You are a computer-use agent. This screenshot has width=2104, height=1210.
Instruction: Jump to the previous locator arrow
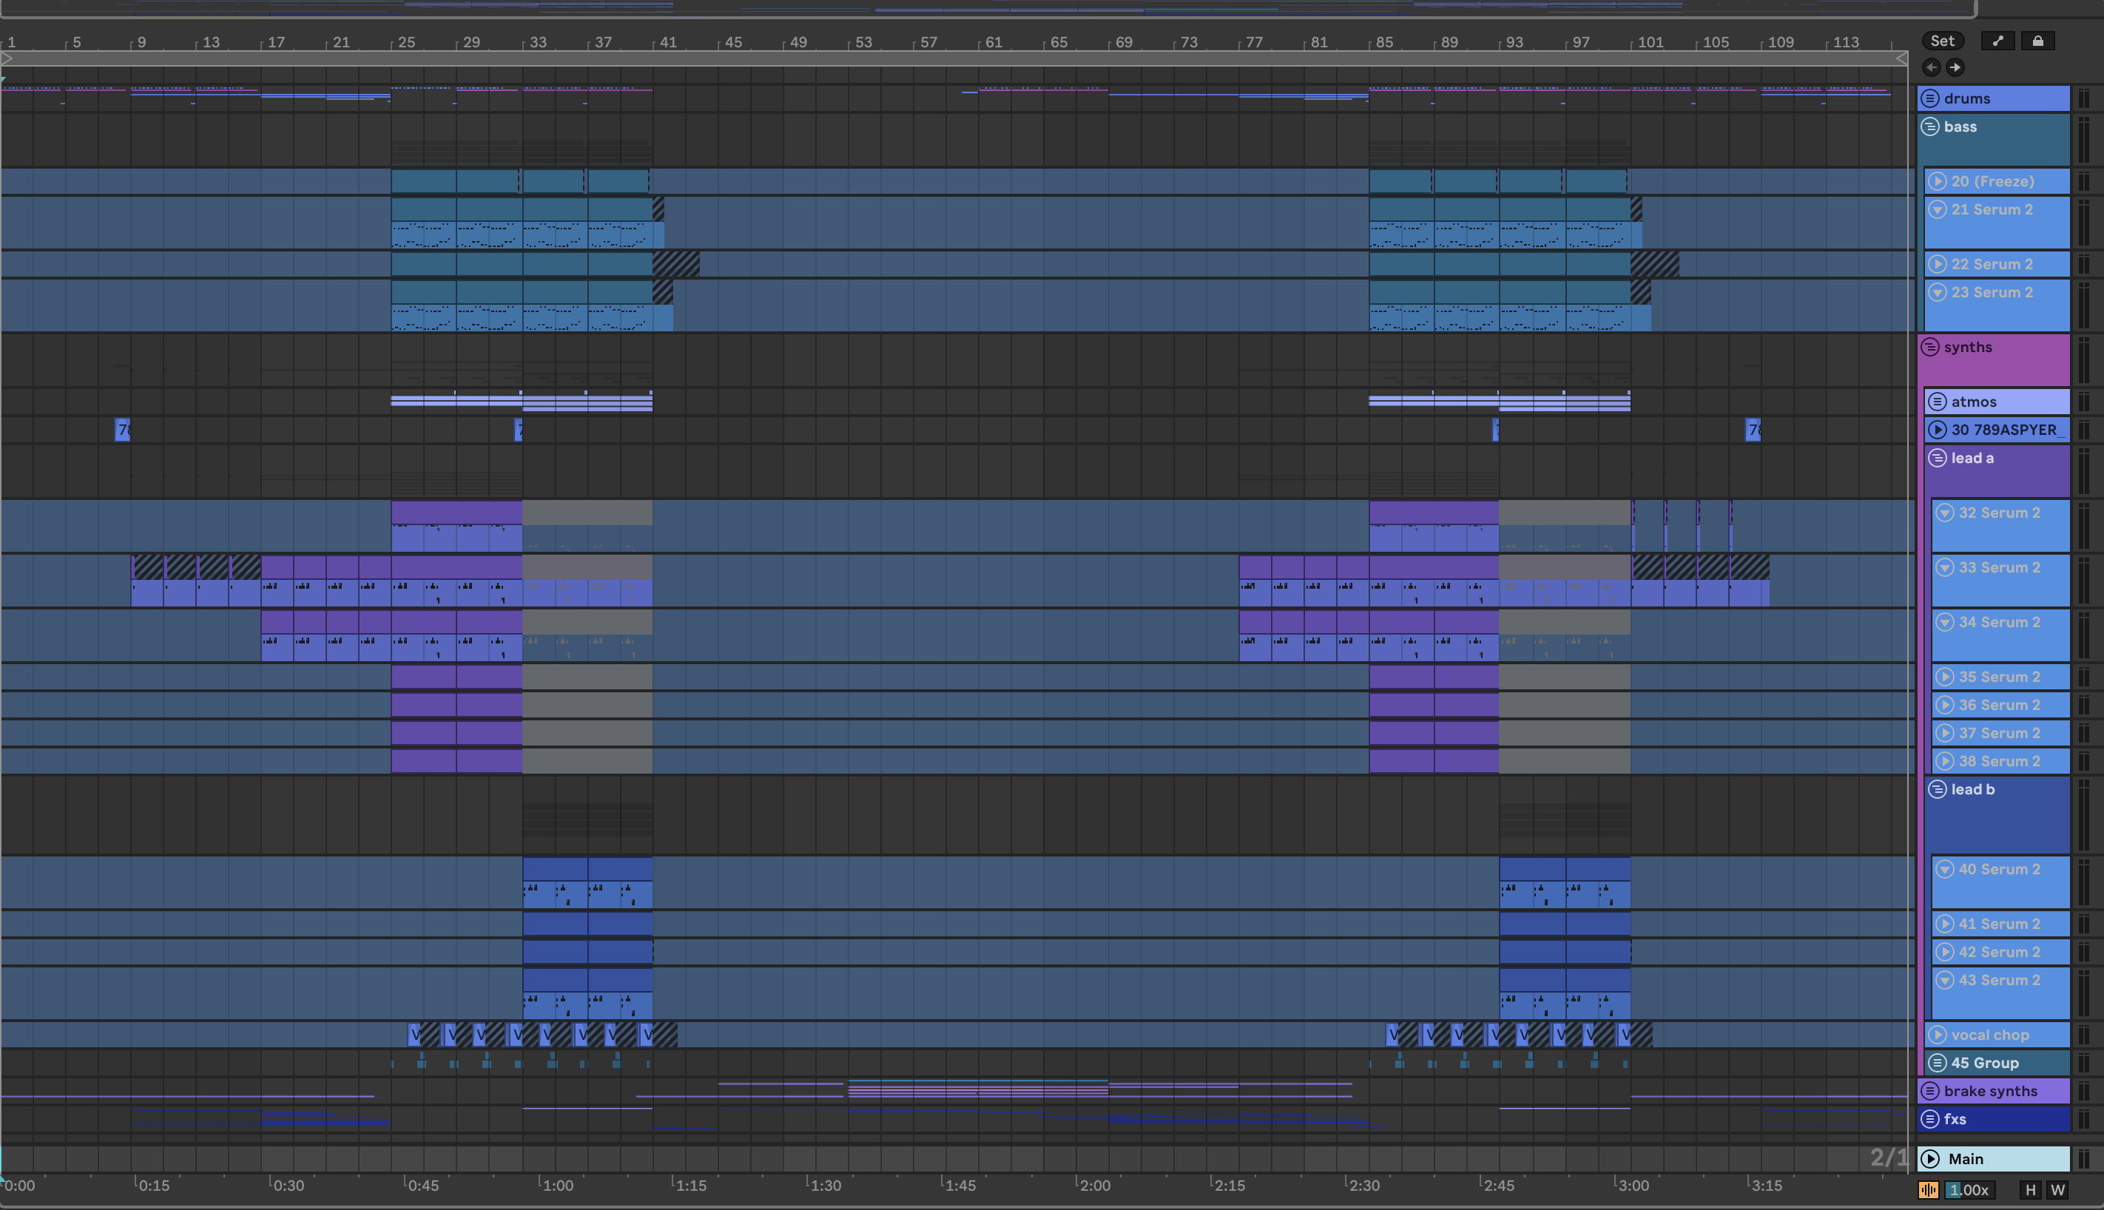[1932, 67]
